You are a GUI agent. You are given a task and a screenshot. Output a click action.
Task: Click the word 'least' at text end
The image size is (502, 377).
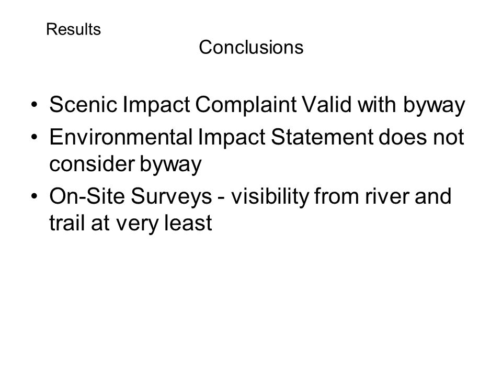[x=188, y=223]
